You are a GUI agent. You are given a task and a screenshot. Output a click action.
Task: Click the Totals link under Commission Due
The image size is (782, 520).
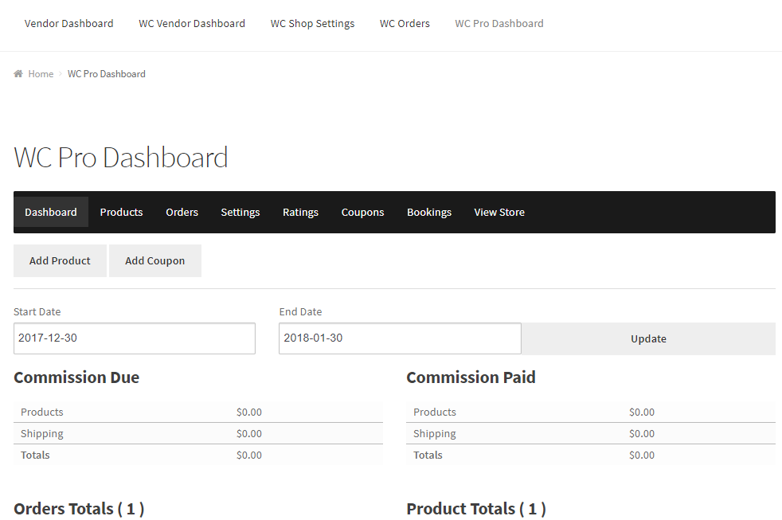[x=35, y=455]
